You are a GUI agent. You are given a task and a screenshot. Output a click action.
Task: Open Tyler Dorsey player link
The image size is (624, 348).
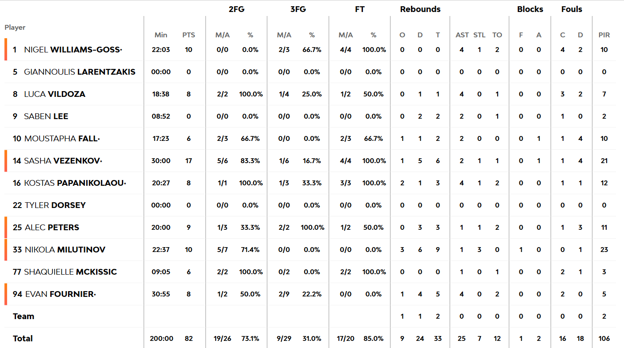point(55,205)
